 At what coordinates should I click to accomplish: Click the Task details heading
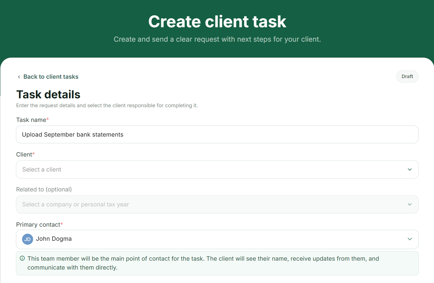point(48,94)
